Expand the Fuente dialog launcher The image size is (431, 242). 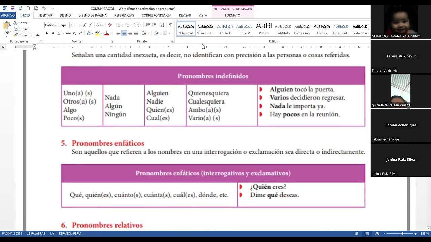point(112,42)
